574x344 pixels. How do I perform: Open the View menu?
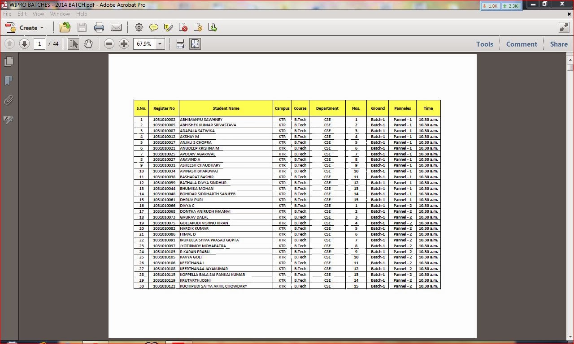(38, 14)
